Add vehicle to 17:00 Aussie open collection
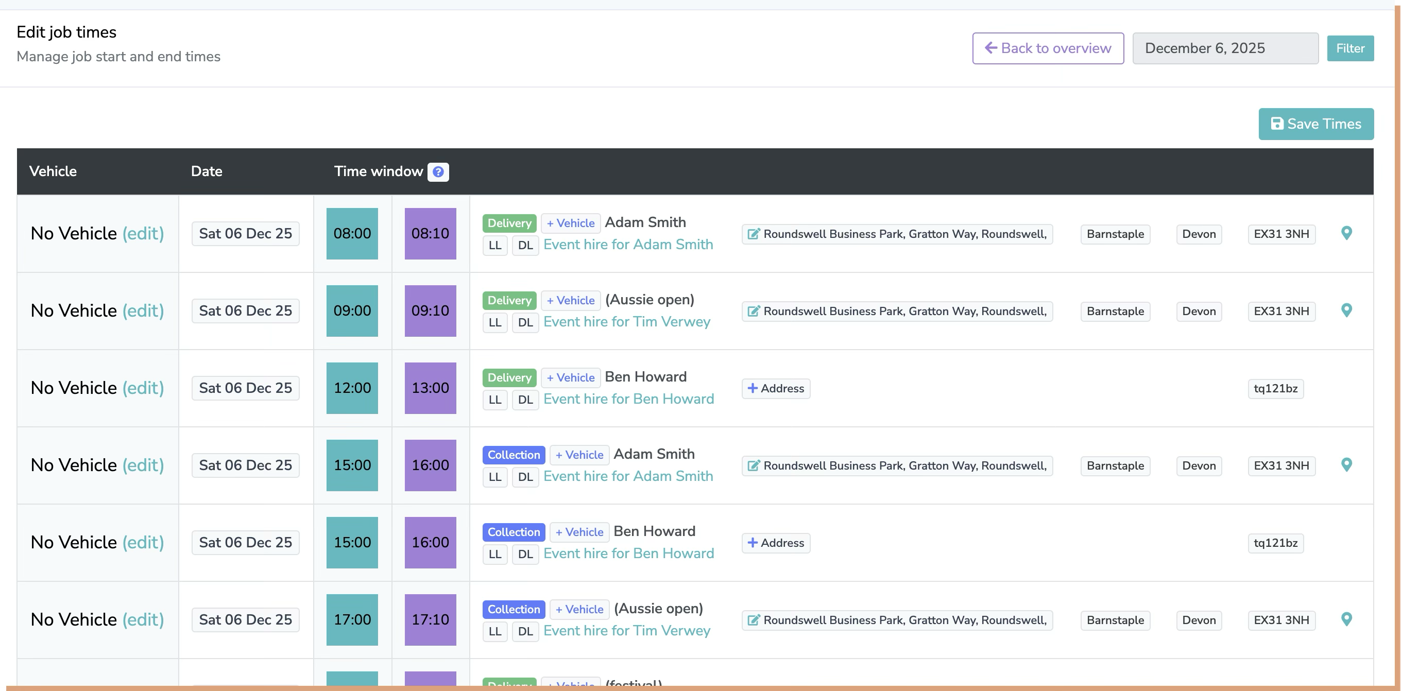1401x691 pixels. point(579,609)
